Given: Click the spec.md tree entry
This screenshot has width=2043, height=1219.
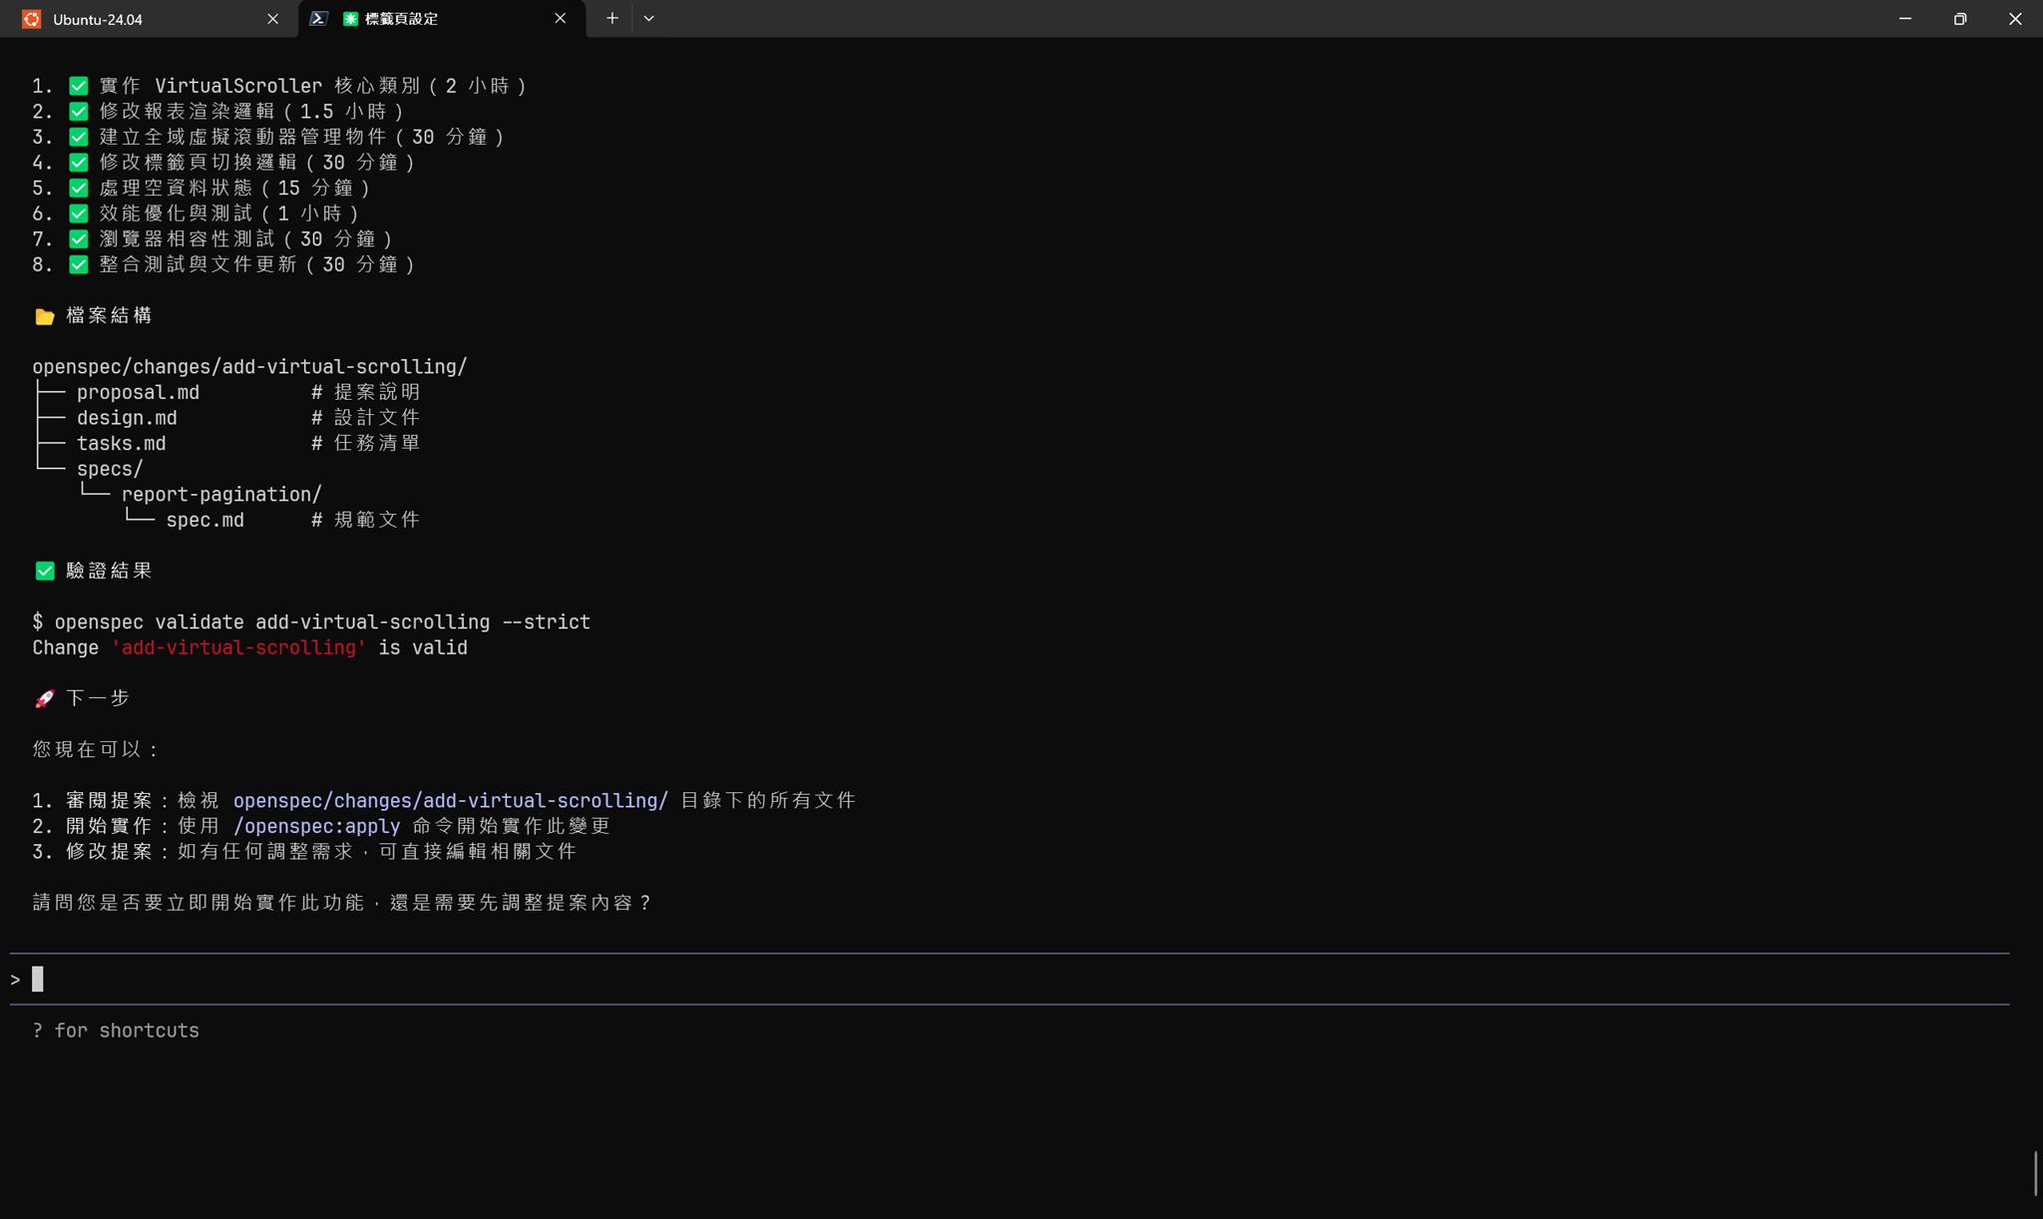Looking at the screenshot, I should 204,521.
